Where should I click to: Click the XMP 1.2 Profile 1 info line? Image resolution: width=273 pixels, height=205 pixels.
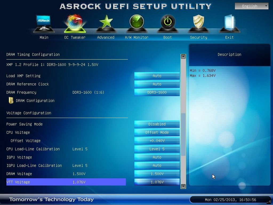[x=52, y=65]
